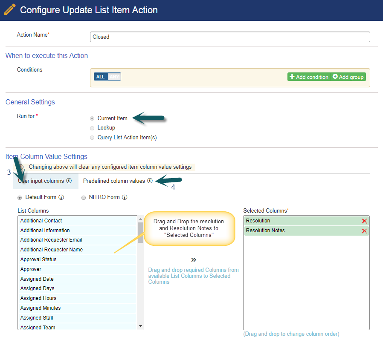Switch conditions toggle to ANY
383x346 pixels.
click(114, 77)
